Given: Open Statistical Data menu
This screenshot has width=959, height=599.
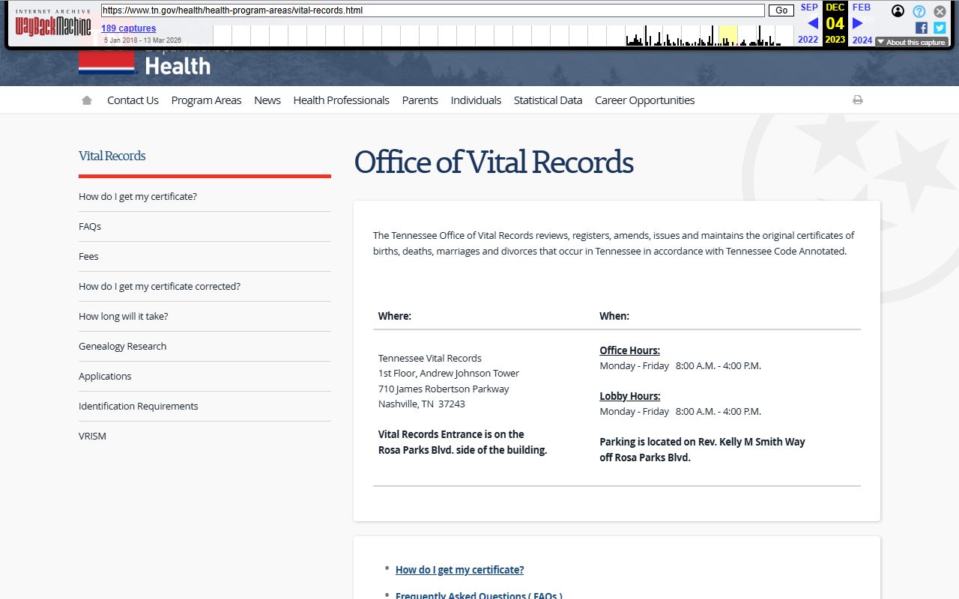Looking at the screenshot, I should pos(548,100).
